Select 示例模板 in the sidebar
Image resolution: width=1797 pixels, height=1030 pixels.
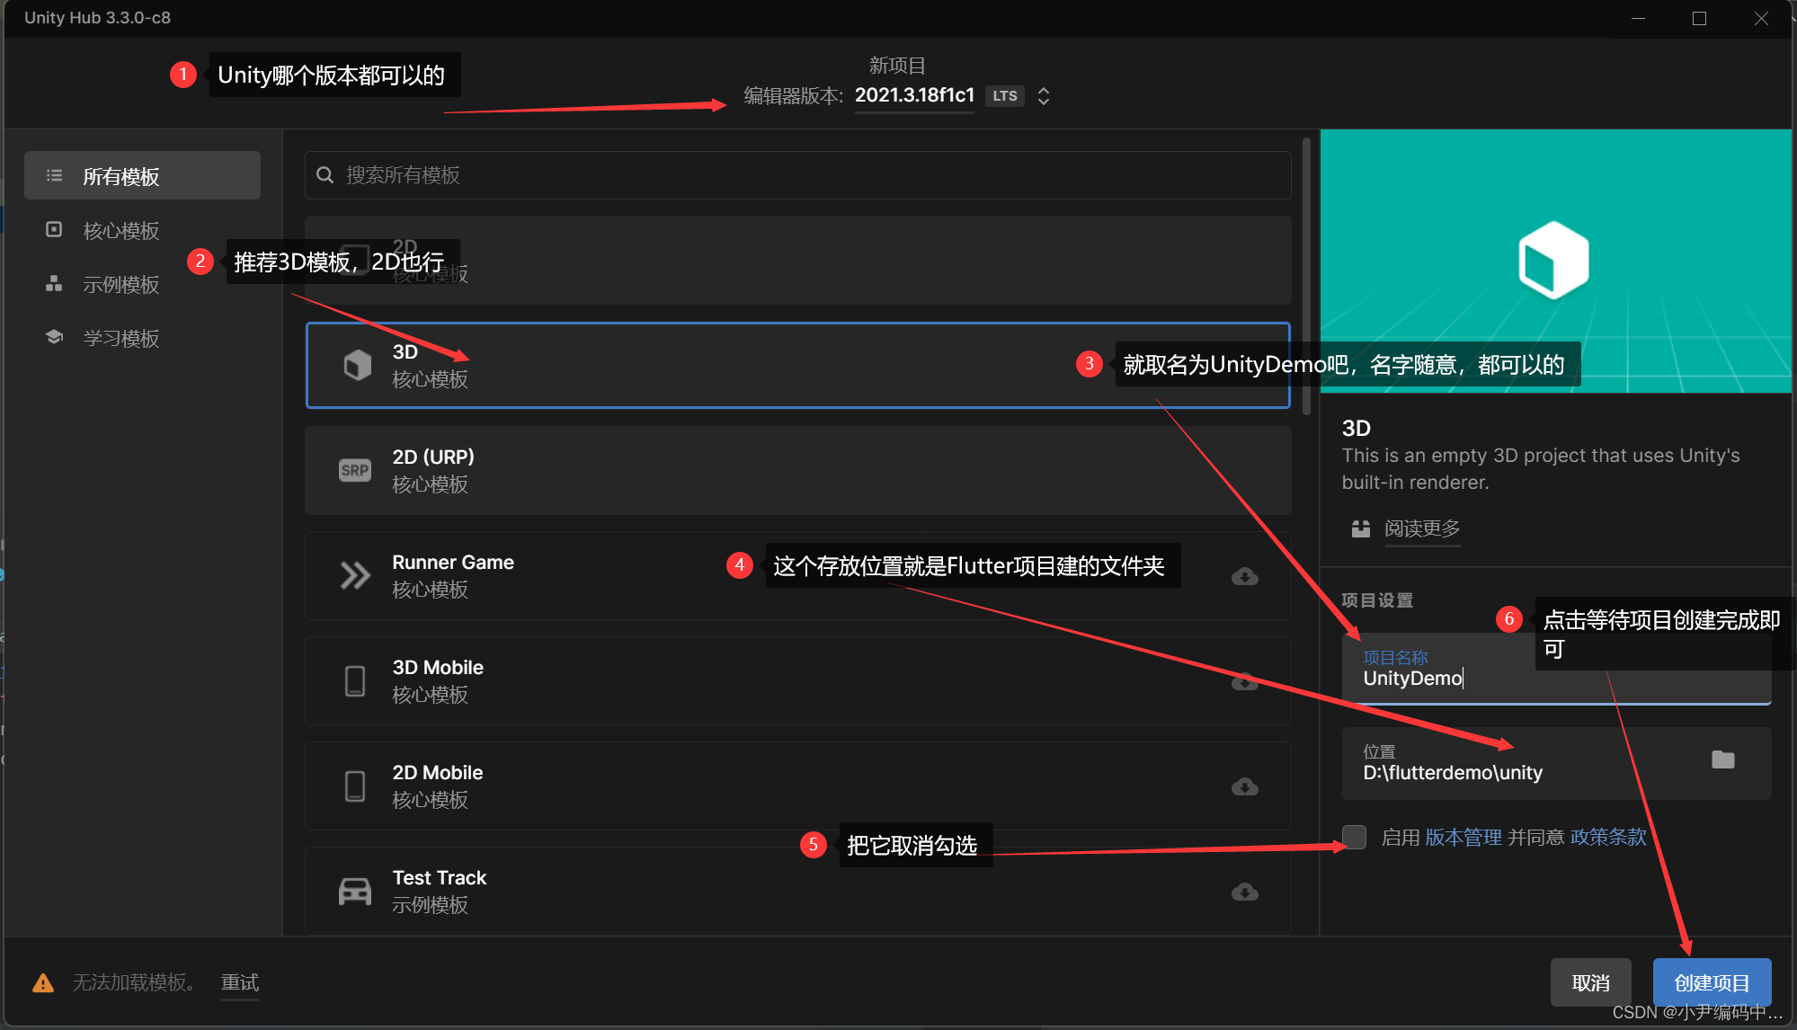pyautogui.click(x=120, y=285)
